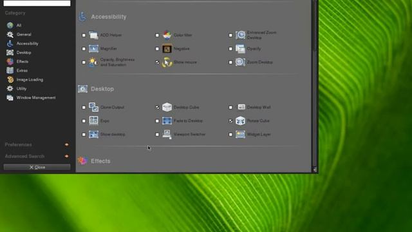
Task: Open the Enhanced Zoom Desktop plugin icon
Action: pyautogui.click(x=240, y=35)
